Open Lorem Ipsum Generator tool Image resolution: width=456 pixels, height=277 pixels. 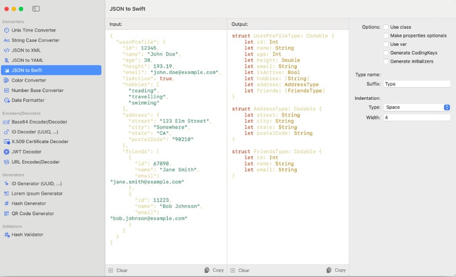pyautogui.click(x=37, y=193)
